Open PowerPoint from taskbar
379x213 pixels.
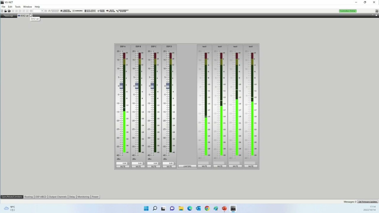coord(224,208)
